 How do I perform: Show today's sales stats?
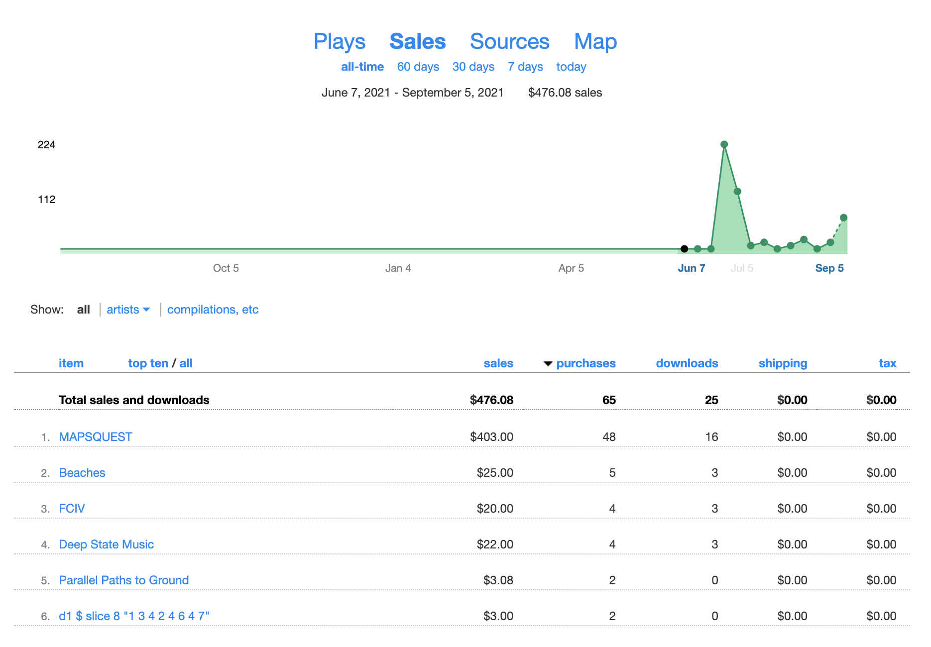[x=571, y=67]
